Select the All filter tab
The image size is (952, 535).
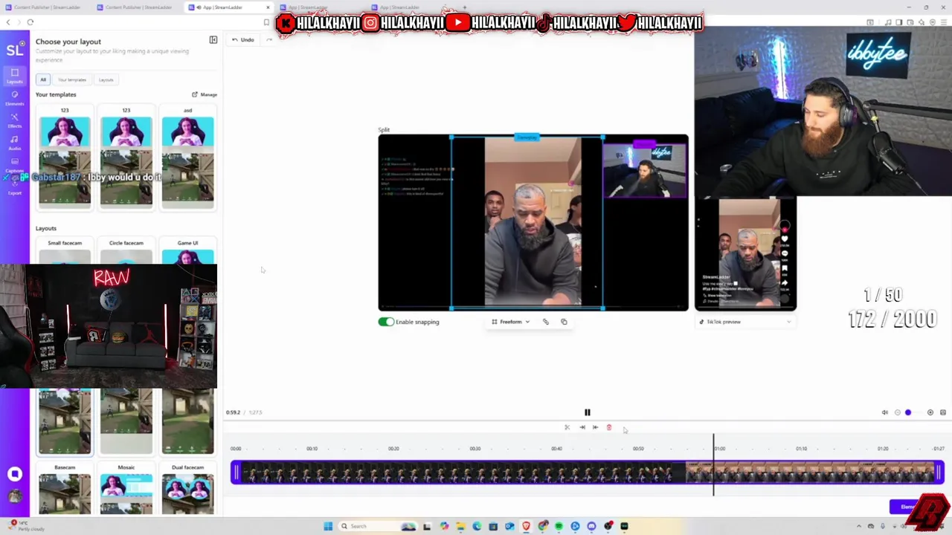tap(43, 80)
